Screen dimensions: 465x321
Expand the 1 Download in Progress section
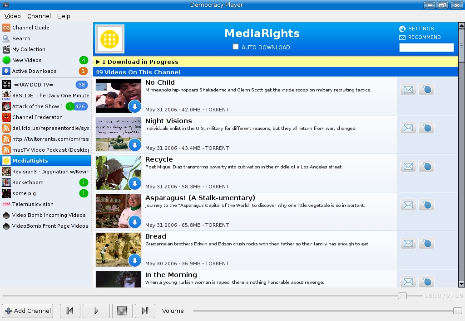click(x=98, y=62)
